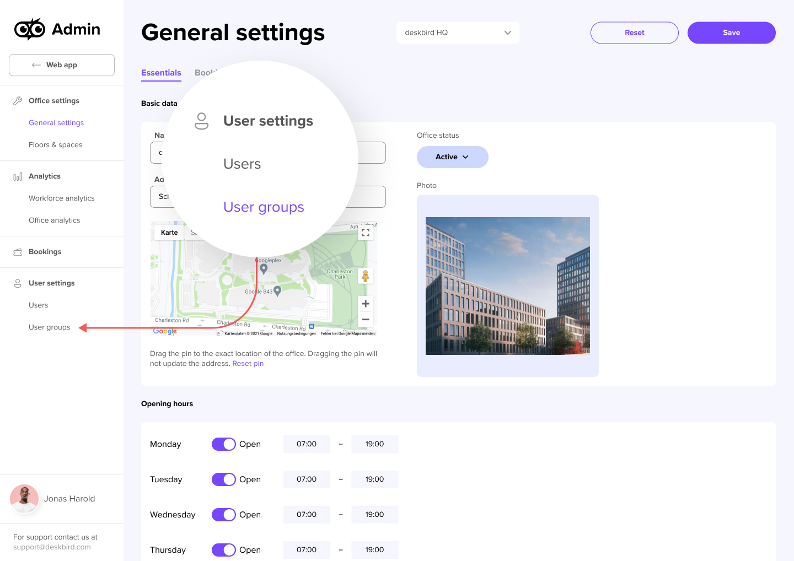Select Monday closing time 19:00
This screenshot has height=561, width=794.
coord(375,444)
